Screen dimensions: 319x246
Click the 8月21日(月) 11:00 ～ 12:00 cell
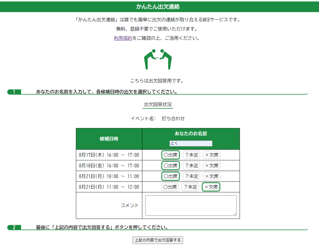point(109,187)
